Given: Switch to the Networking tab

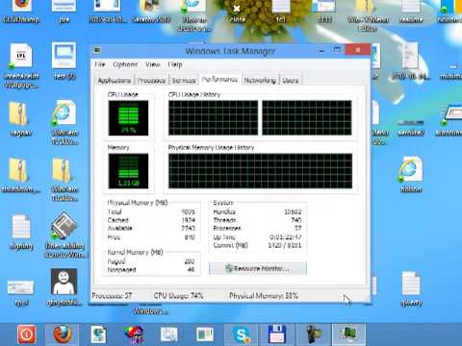Looking at the screenshot, I should [260, 80].
